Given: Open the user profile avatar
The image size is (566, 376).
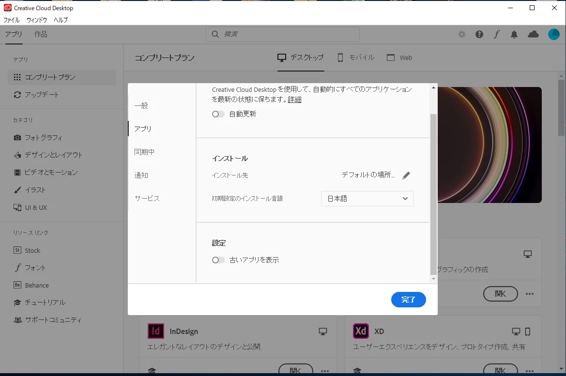Looking at the screenshot, I should [x=554, y=34].
